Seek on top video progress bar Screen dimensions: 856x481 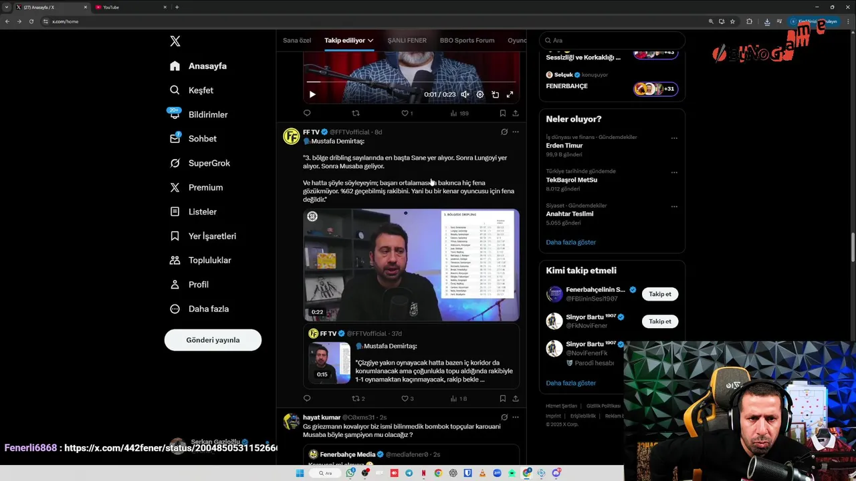pyautogui.click(x=411, y=82)
